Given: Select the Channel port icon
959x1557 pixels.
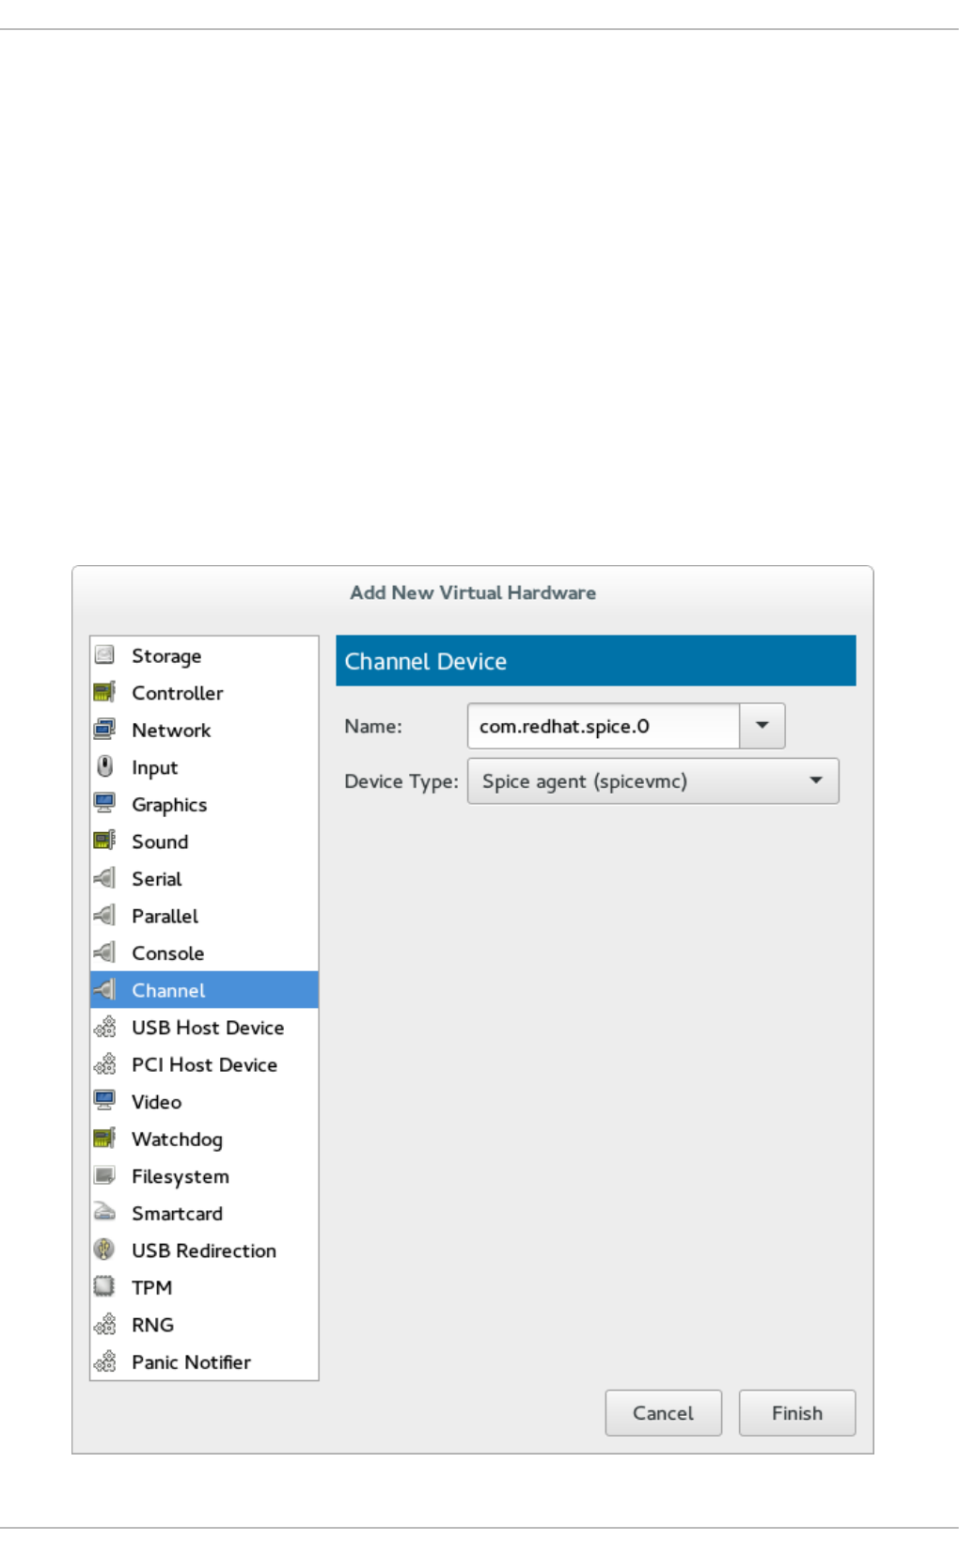Looking at the screenshot, I should point(104,989).
